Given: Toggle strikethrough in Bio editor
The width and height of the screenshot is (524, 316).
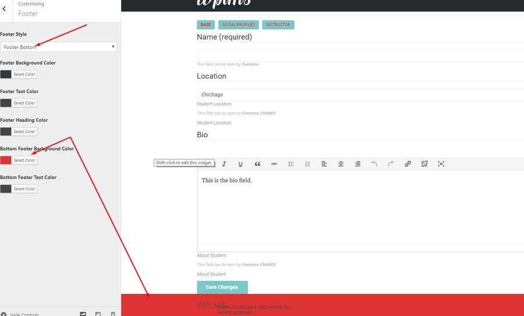Looking at the screenshot, I should coord(274,164).
